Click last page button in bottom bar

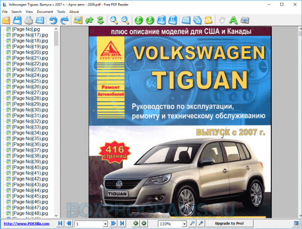click(122, 223)
